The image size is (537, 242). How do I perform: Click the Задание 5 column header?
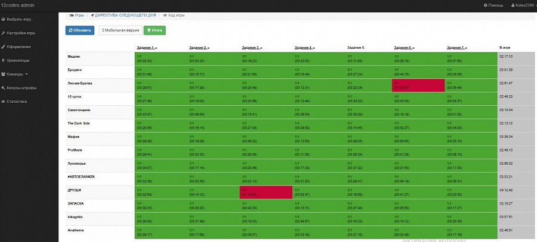tap(356, 48)
